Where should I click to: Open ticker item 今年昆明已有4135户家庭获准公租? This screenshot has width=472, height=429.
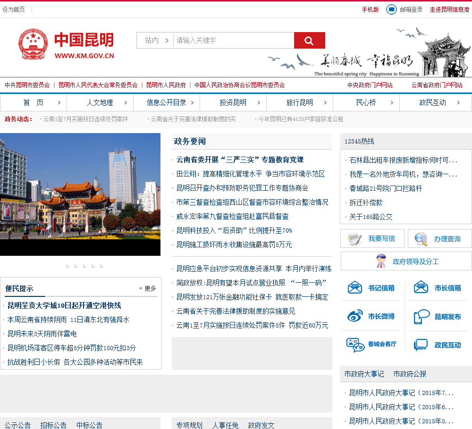tap(301, 119)
